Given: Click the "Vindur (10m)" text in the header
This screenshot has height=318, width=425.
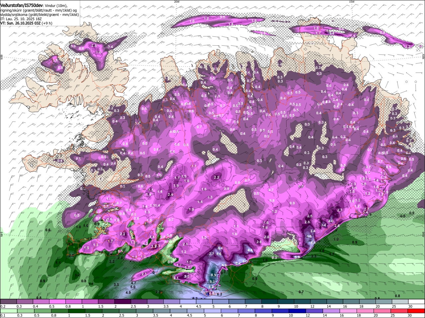Looking at the screenshot, I should pyautogui.click(x=56, y=6).
